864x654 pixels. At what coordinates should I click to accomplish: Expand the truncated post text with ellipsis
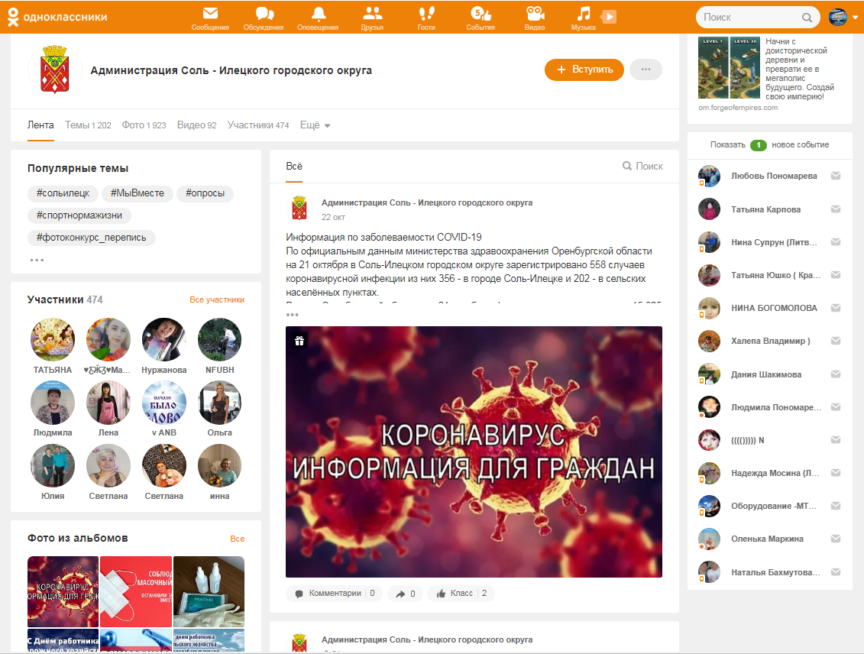(x=292, y=314)
